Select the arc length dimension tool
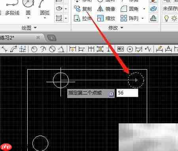The image size is (178, 151). [13, 49]
